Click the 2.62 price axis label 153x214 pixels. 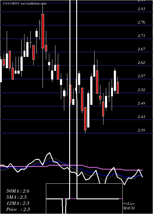coord(141,63)
